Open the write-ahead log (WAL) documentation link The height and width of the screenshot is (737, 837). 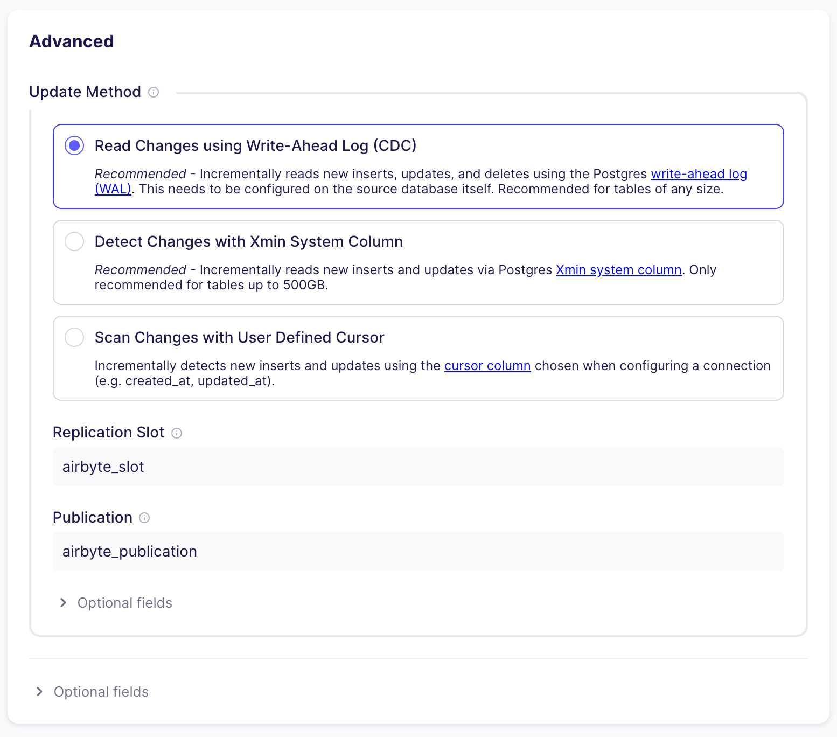coord(699,173)
